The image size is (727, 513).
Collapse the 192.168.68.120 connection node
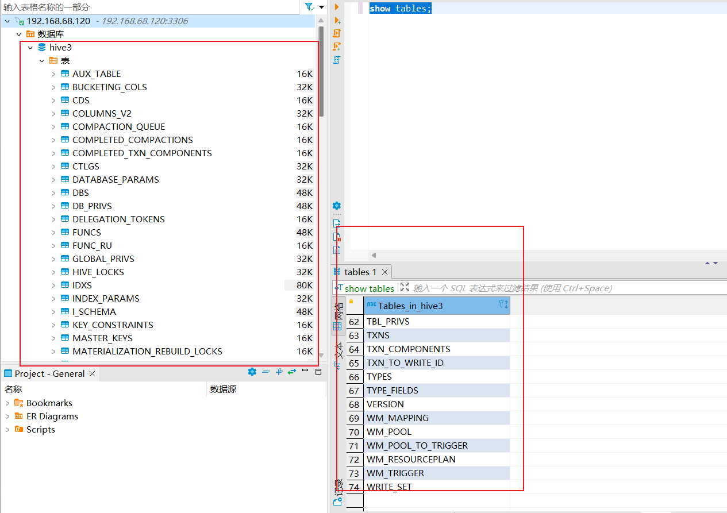point(7,21)
